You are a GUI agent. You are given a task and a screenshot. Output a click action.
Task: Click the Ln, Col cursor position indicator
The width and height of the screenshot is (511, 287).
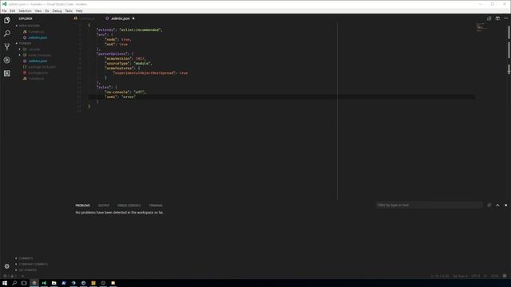click(439, 276)
